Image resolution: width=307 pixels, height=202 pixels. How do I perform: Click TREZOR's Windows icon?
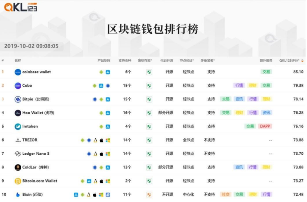click(108, 140)
